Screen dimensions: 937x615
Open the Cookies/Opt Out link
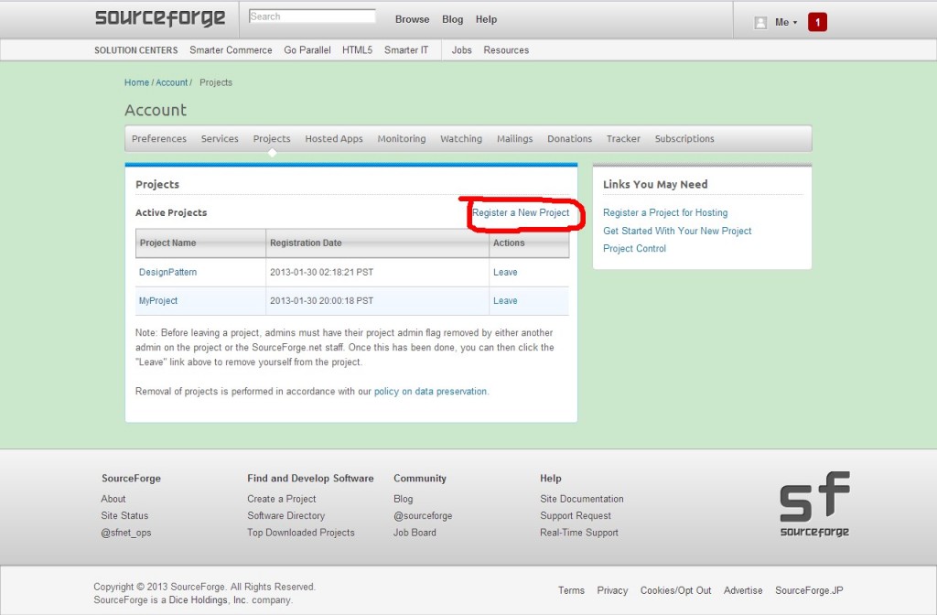676,590
